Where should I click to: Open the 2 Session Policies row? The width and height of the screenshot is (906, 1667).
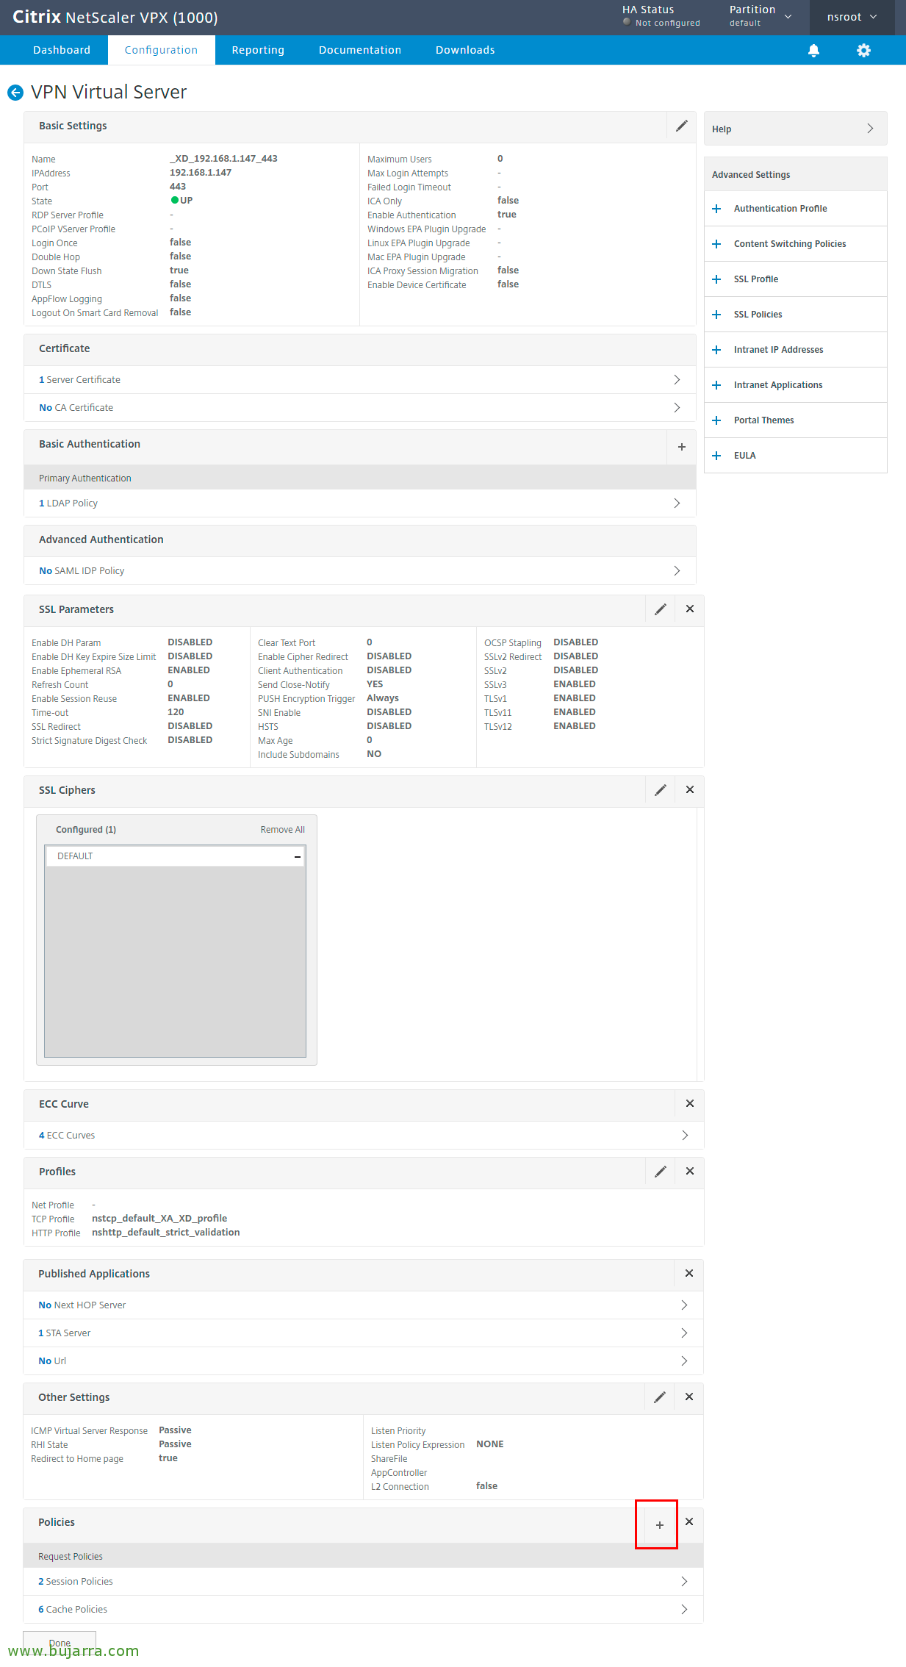click(364, 1582)
